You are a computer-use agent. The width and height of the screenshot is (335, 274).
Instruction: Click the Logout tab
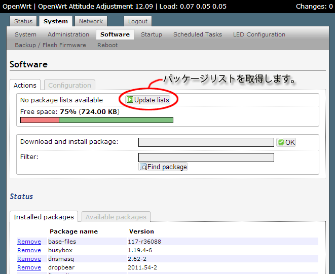[138, 21]
